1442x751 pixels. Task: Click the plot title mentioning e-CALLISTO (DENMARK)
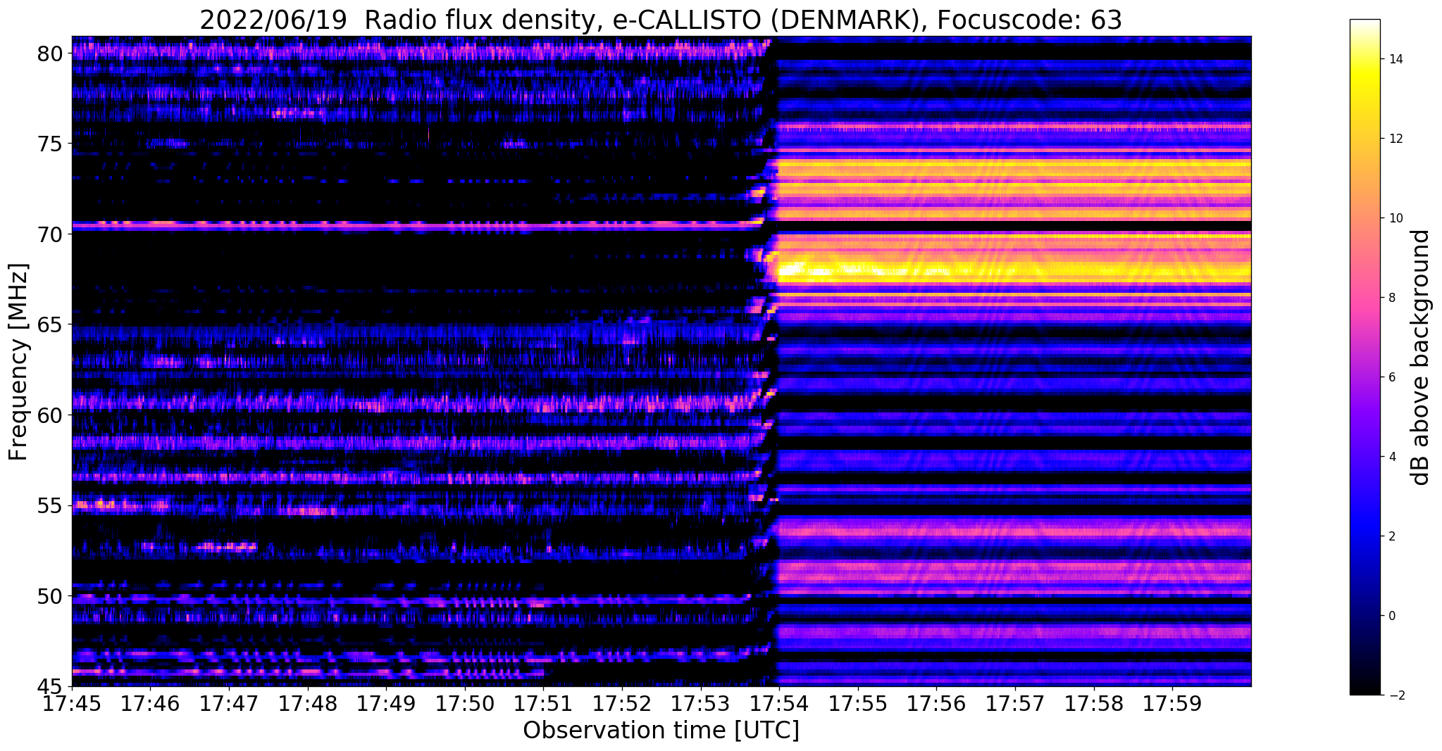click(661, 20)
